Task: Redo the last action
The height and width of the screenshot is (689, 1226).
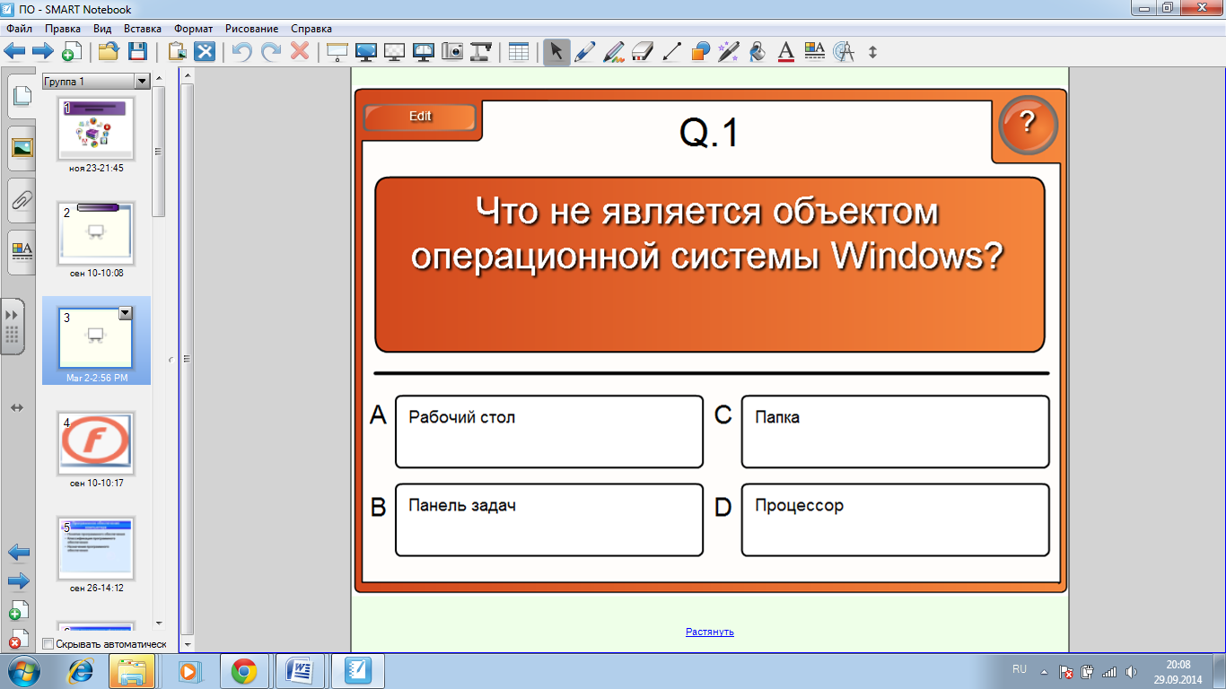Action: (271, 51)
